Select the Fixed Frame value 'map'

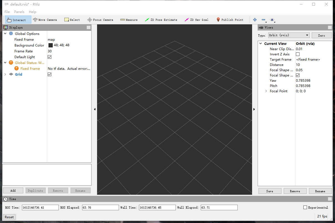(51, 39)
